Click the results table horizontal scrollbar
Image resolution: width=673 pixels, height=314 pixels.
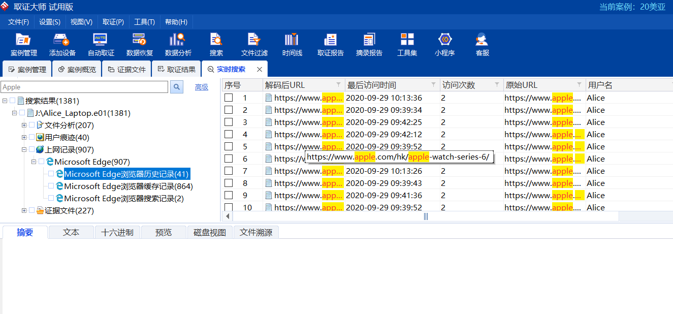[426, 216]
